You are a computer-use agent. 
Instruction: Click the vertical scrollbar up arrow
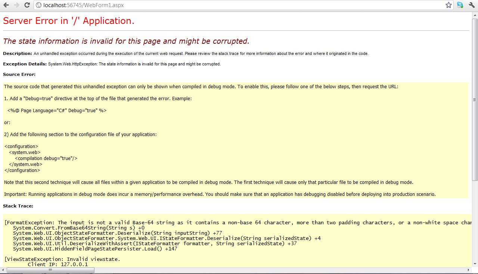[475, 15]
